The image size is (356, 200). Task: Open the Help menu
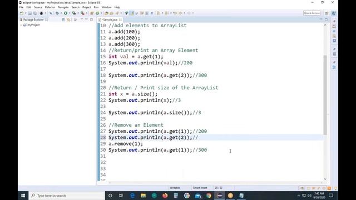coord(117,7)
